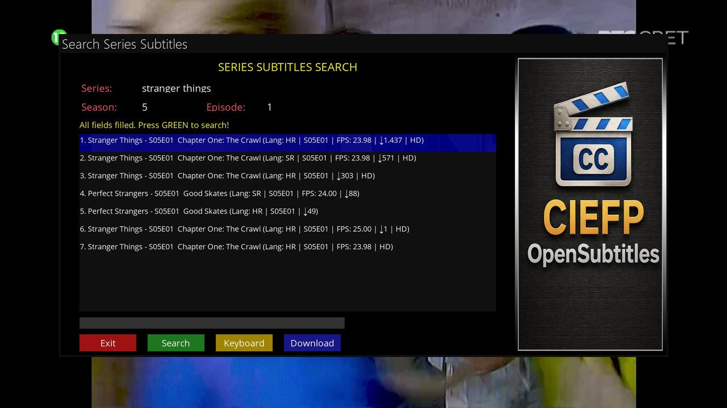Select result 4, Perfect Strangers in SR language
This screenshot has width=727, height=408.
219,193
